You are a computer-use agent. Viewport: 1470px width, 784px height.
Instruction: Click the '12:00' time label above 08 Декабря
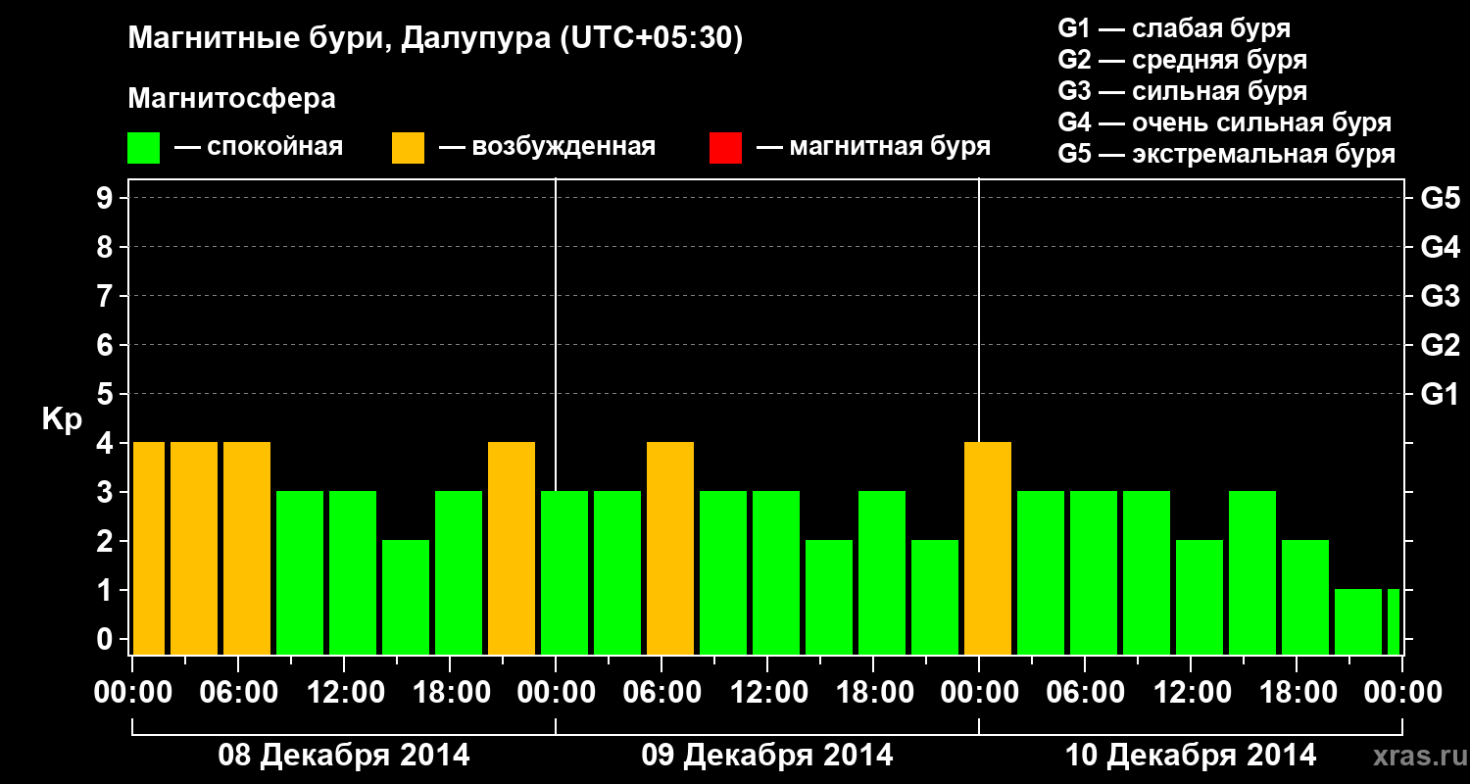click(x=344, y=693)
